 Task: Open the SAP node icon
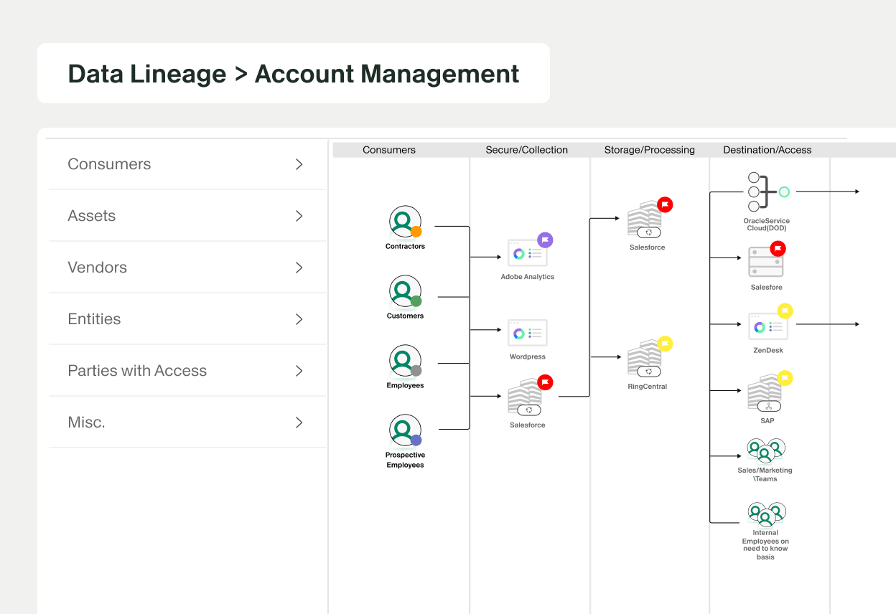coord(765,393)
